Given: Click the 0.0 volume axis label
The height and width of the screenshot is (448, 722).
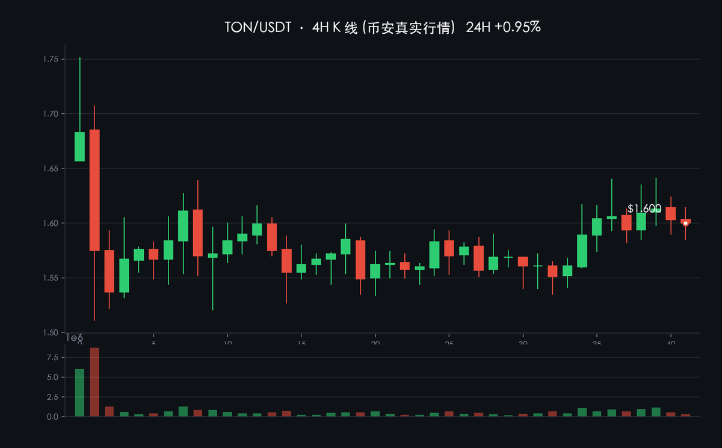Looking at the screenshot, I should tap(54, 417).
